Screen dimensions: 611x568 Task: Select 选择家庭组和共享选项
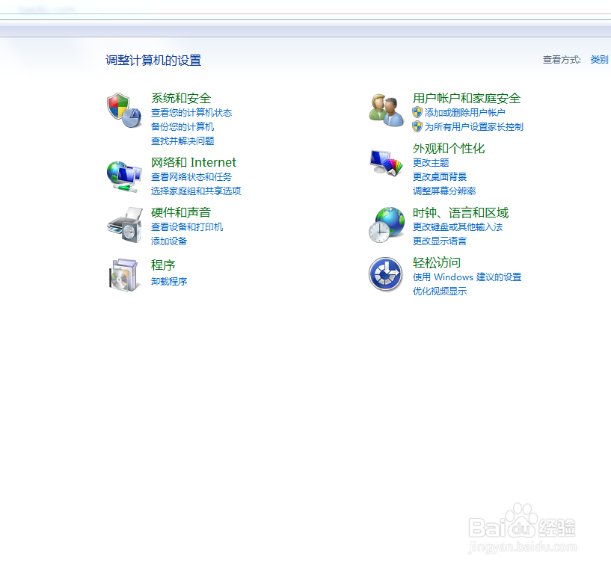coord(197,191)
